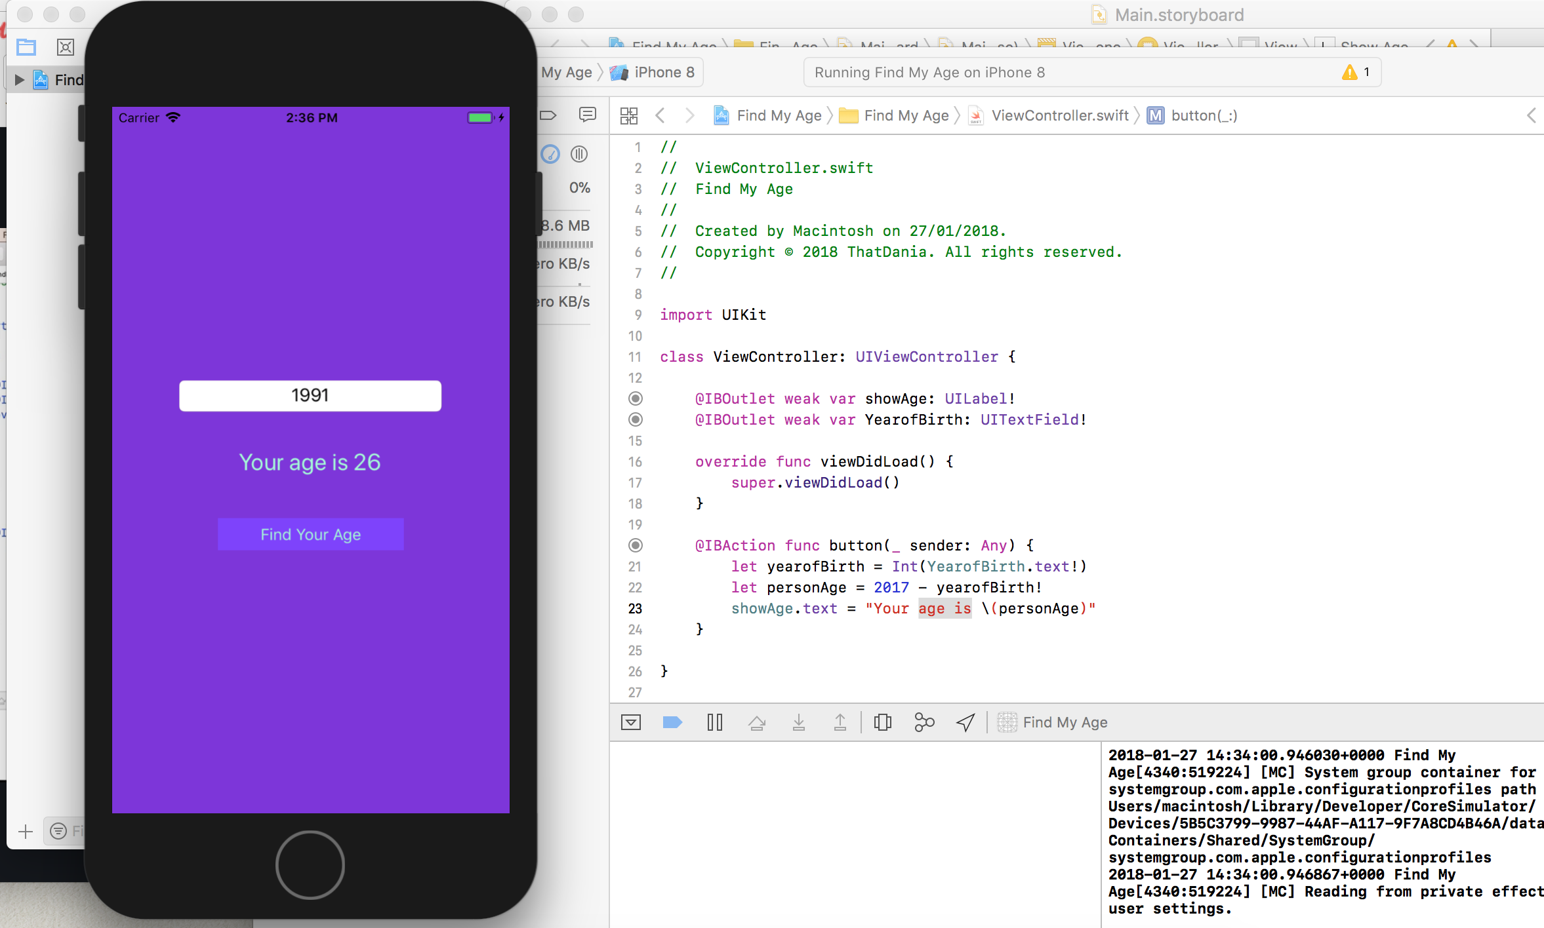1544x928 pixels.
Task: Tap Find Your Age button in simulator
Action: (310, 534)
